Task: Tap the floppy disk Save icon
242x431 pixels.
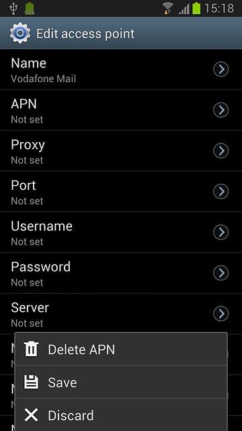Action: (x=31, y=383)
